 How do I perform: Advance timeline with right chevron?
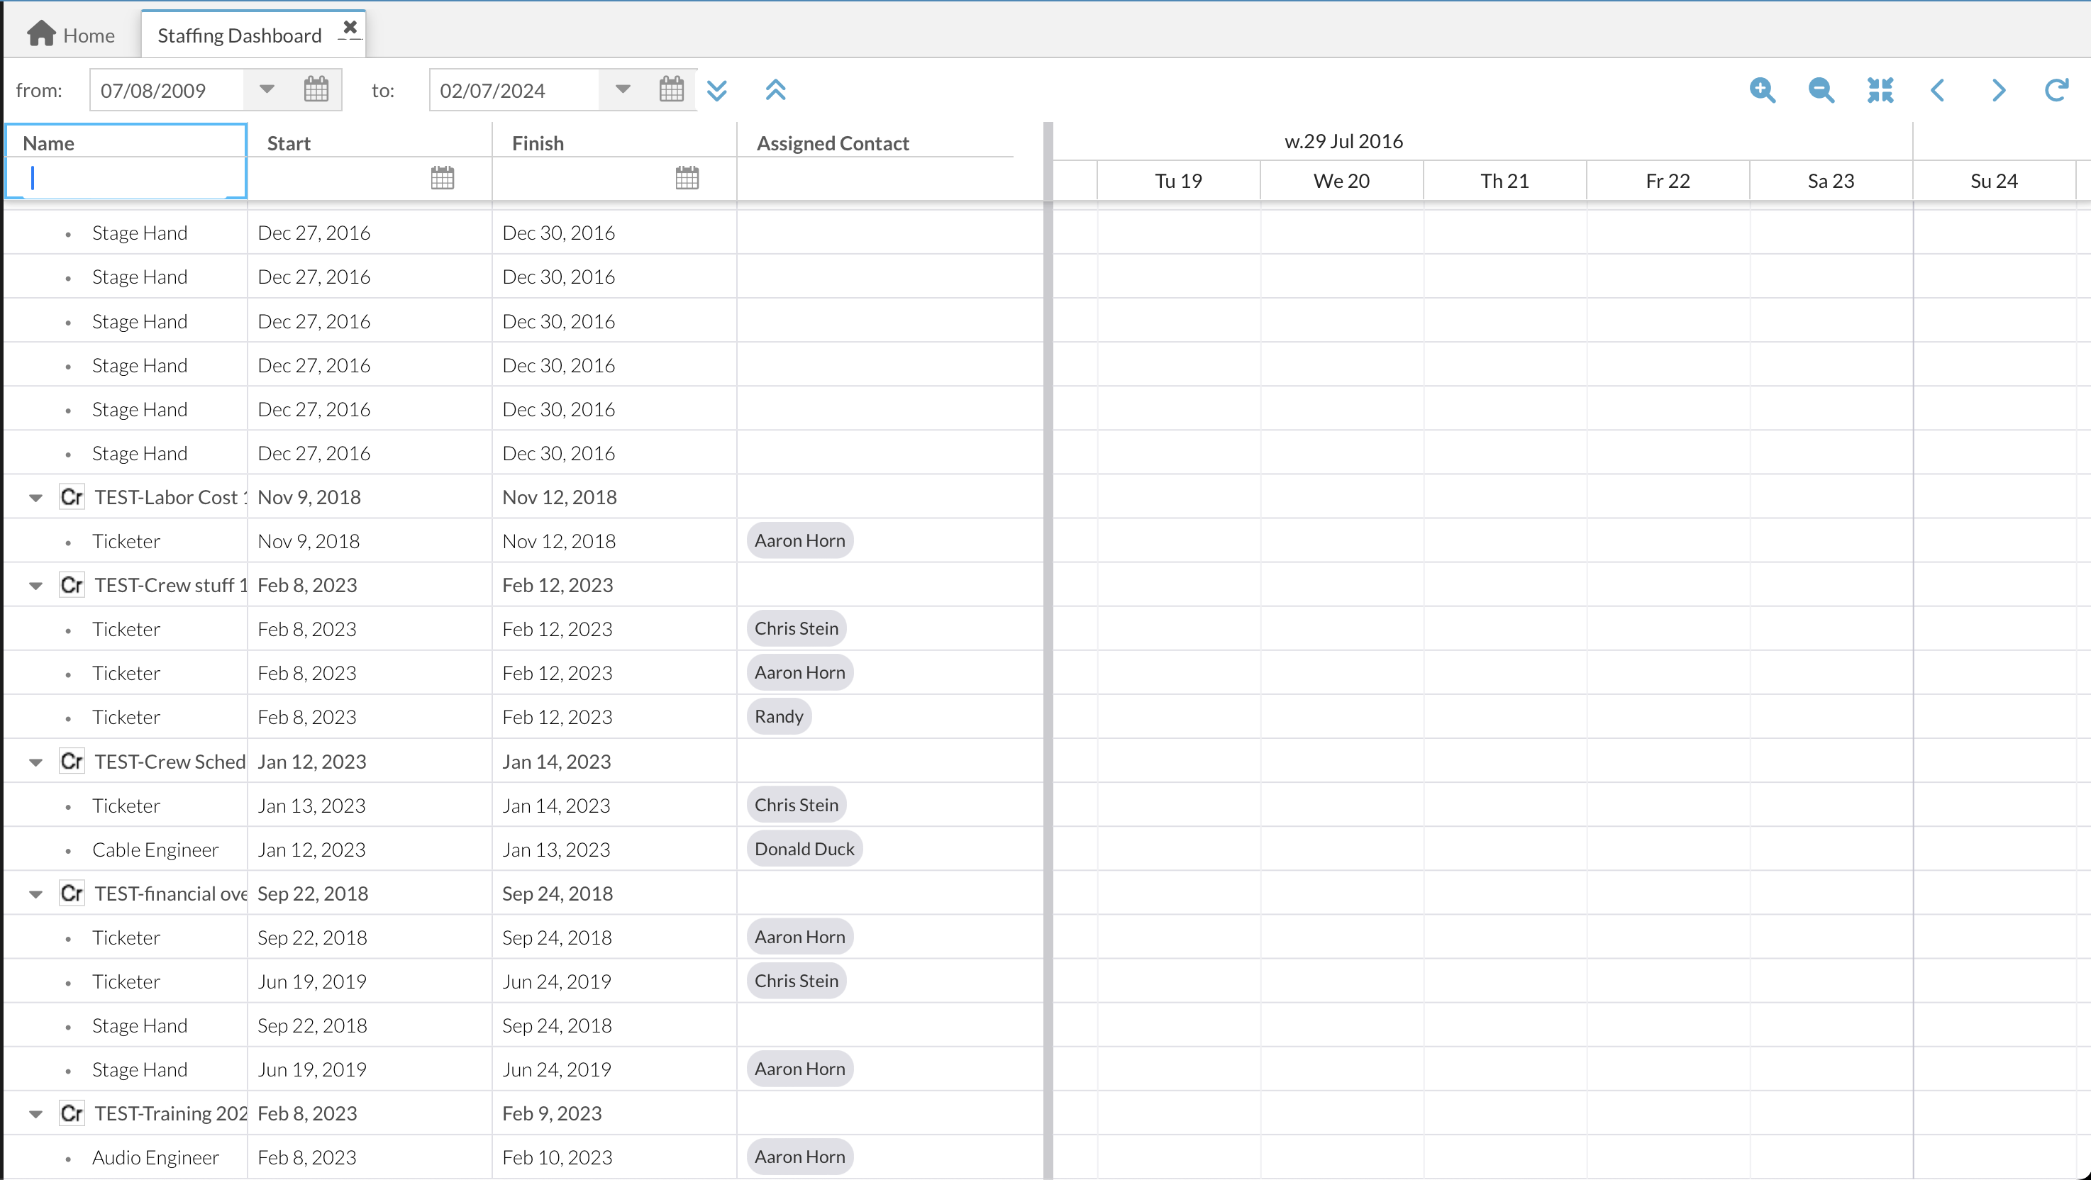click(1997, 90)
